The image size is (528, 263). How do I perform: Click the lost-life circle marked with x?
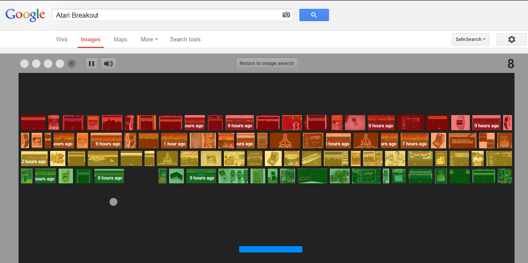pyautogui.click(x=72, y=64)
